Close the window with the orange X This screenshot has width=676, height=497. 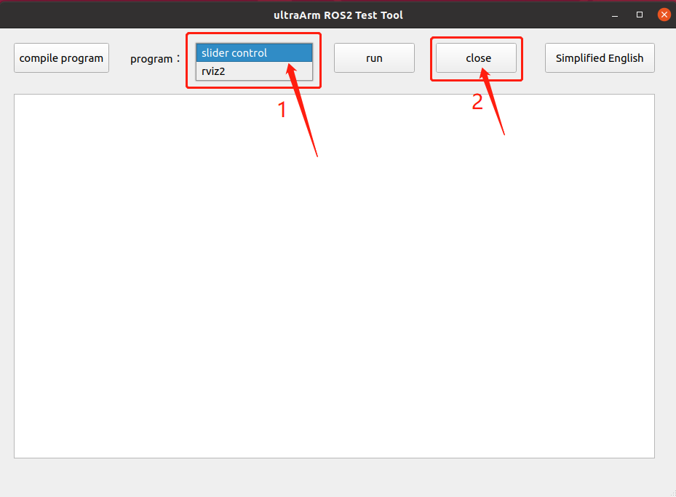tap(664, 15)
